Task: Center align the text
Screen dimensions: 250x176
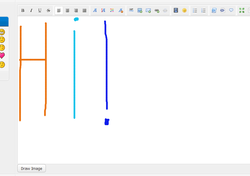Action: [67, 10]
